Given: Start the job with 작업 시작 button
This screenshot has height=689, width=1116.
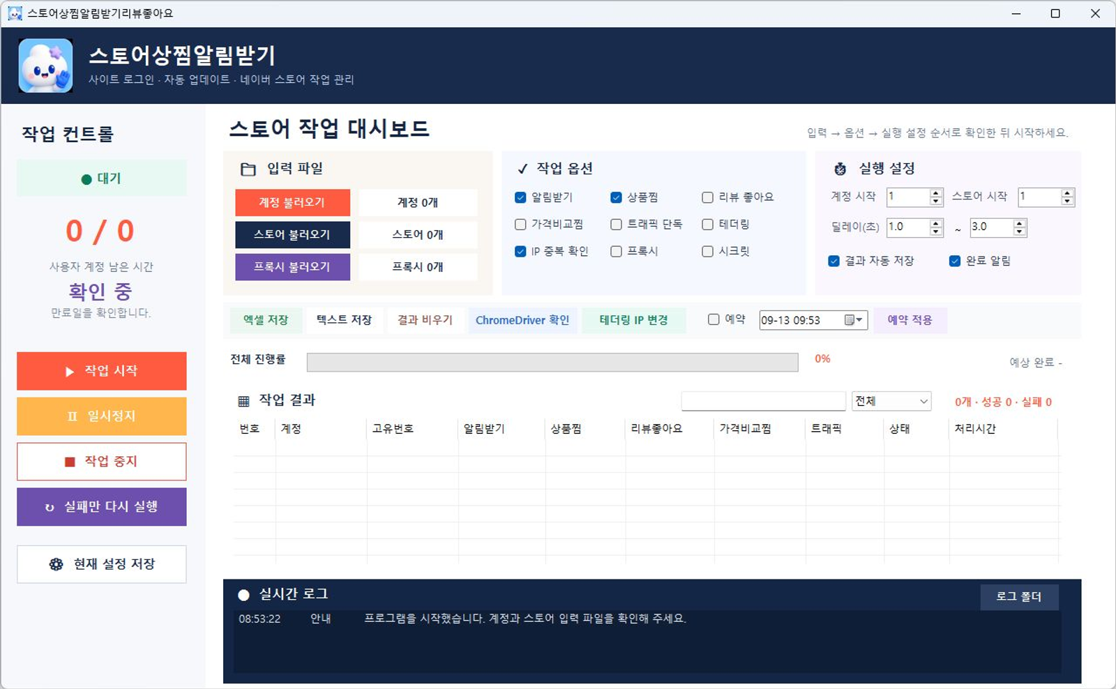Looking at the screenshot, I should 102,371.
